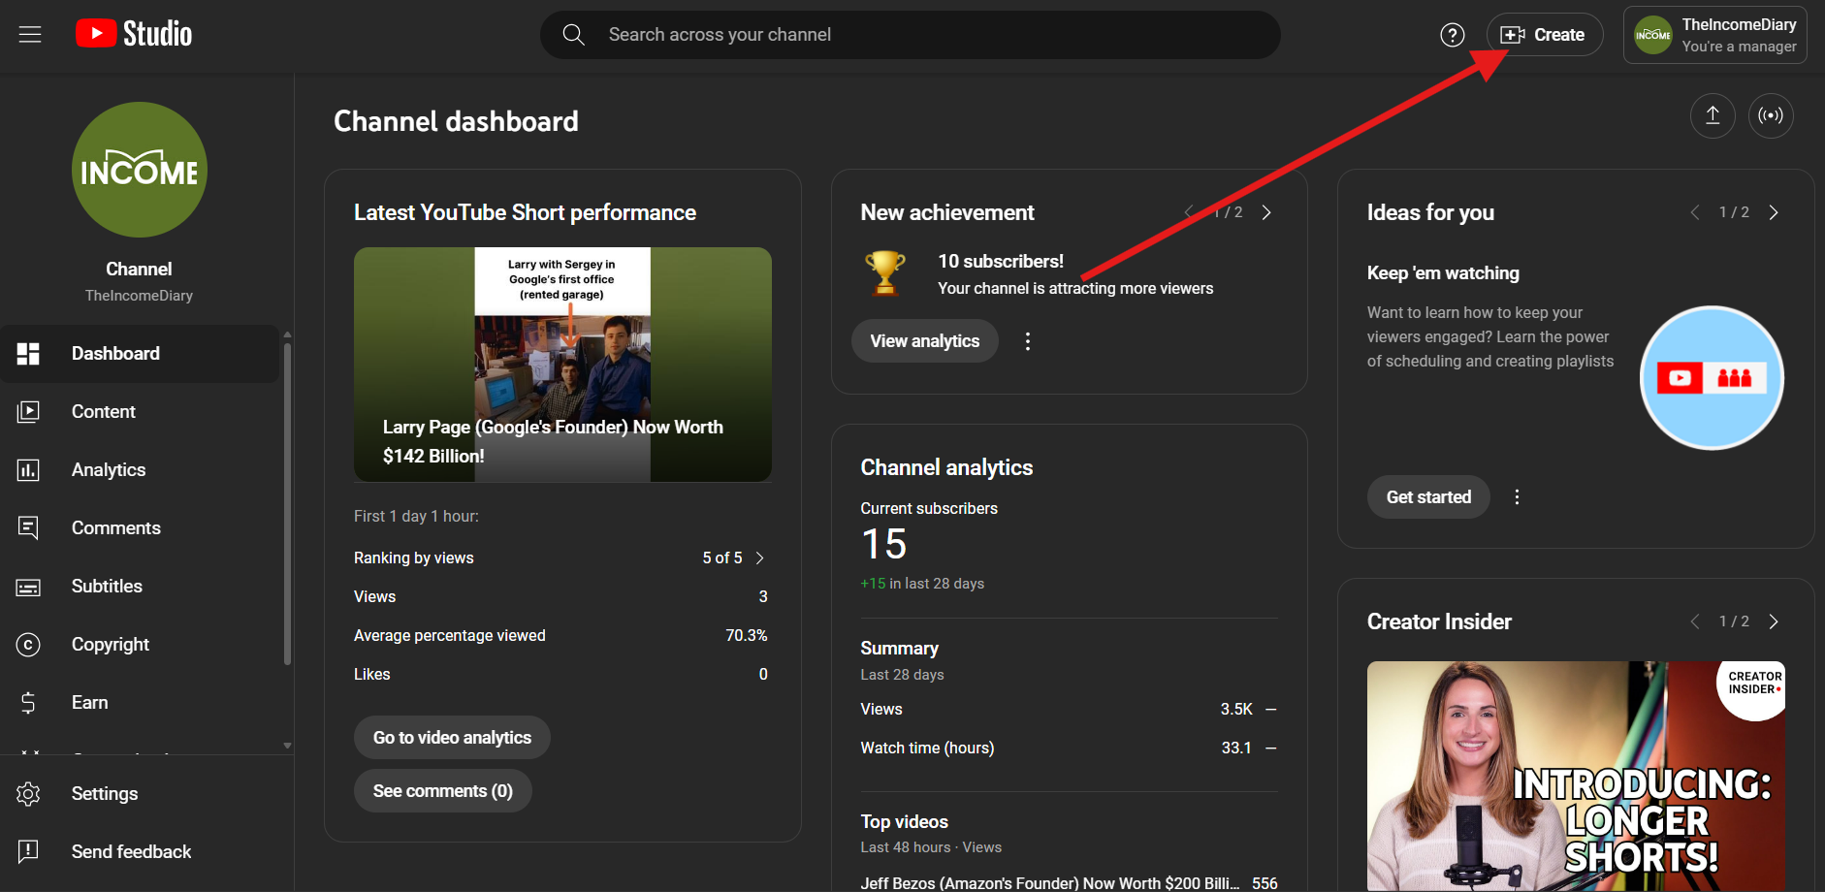Go to next Ideas for you card
This screenshot has width=1825, height=892.
point(1774,212)
